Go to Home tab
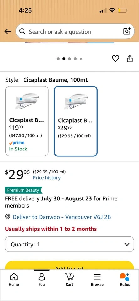The height and width of the screenshot is (301, 139). (14, 279)
